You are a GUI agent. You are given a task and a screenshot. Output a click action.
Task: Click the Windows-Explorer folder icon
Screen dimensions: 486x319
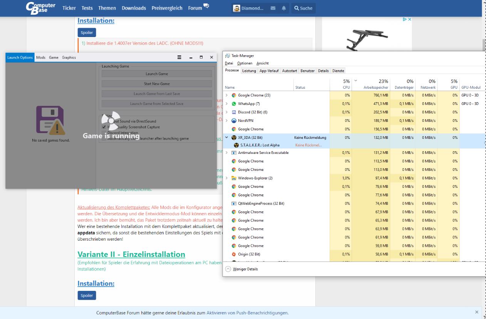coord(234,178)
